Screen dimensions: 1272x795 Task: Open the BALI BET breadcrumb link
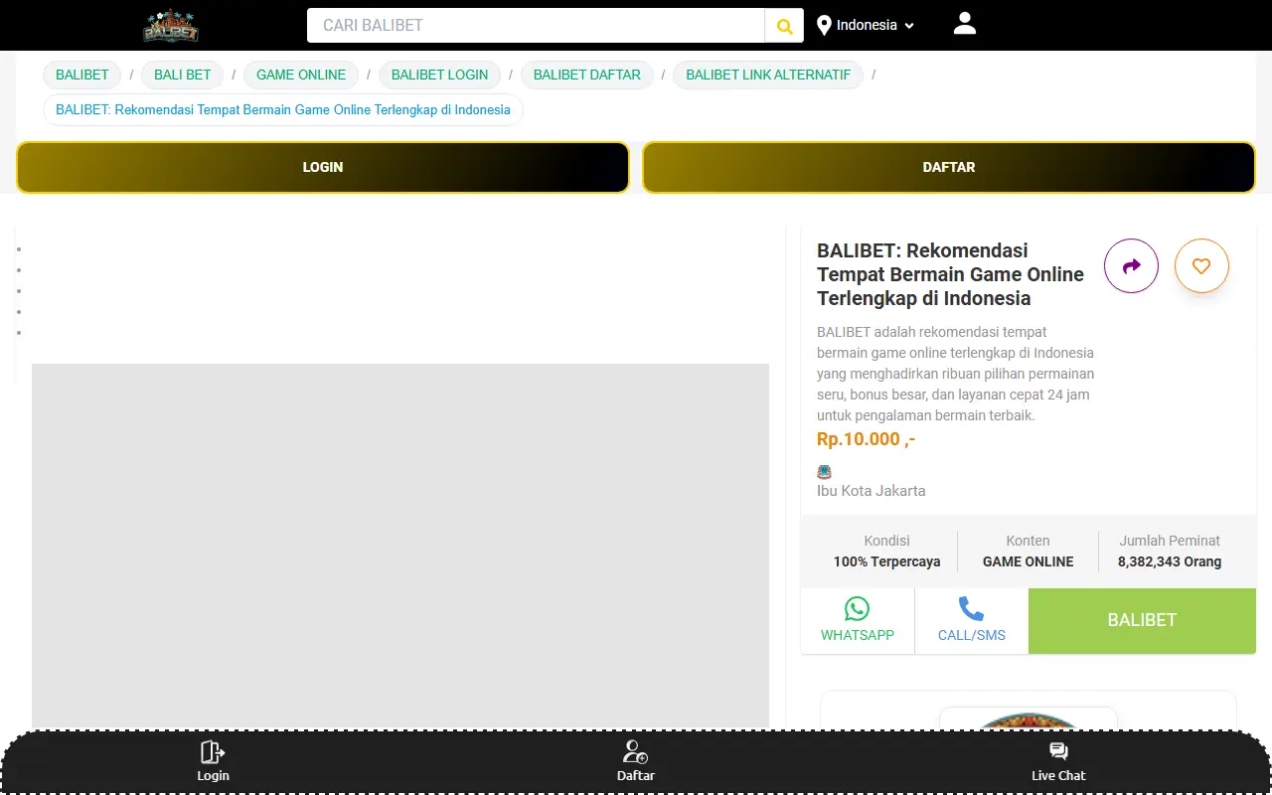tap(183, 75)
